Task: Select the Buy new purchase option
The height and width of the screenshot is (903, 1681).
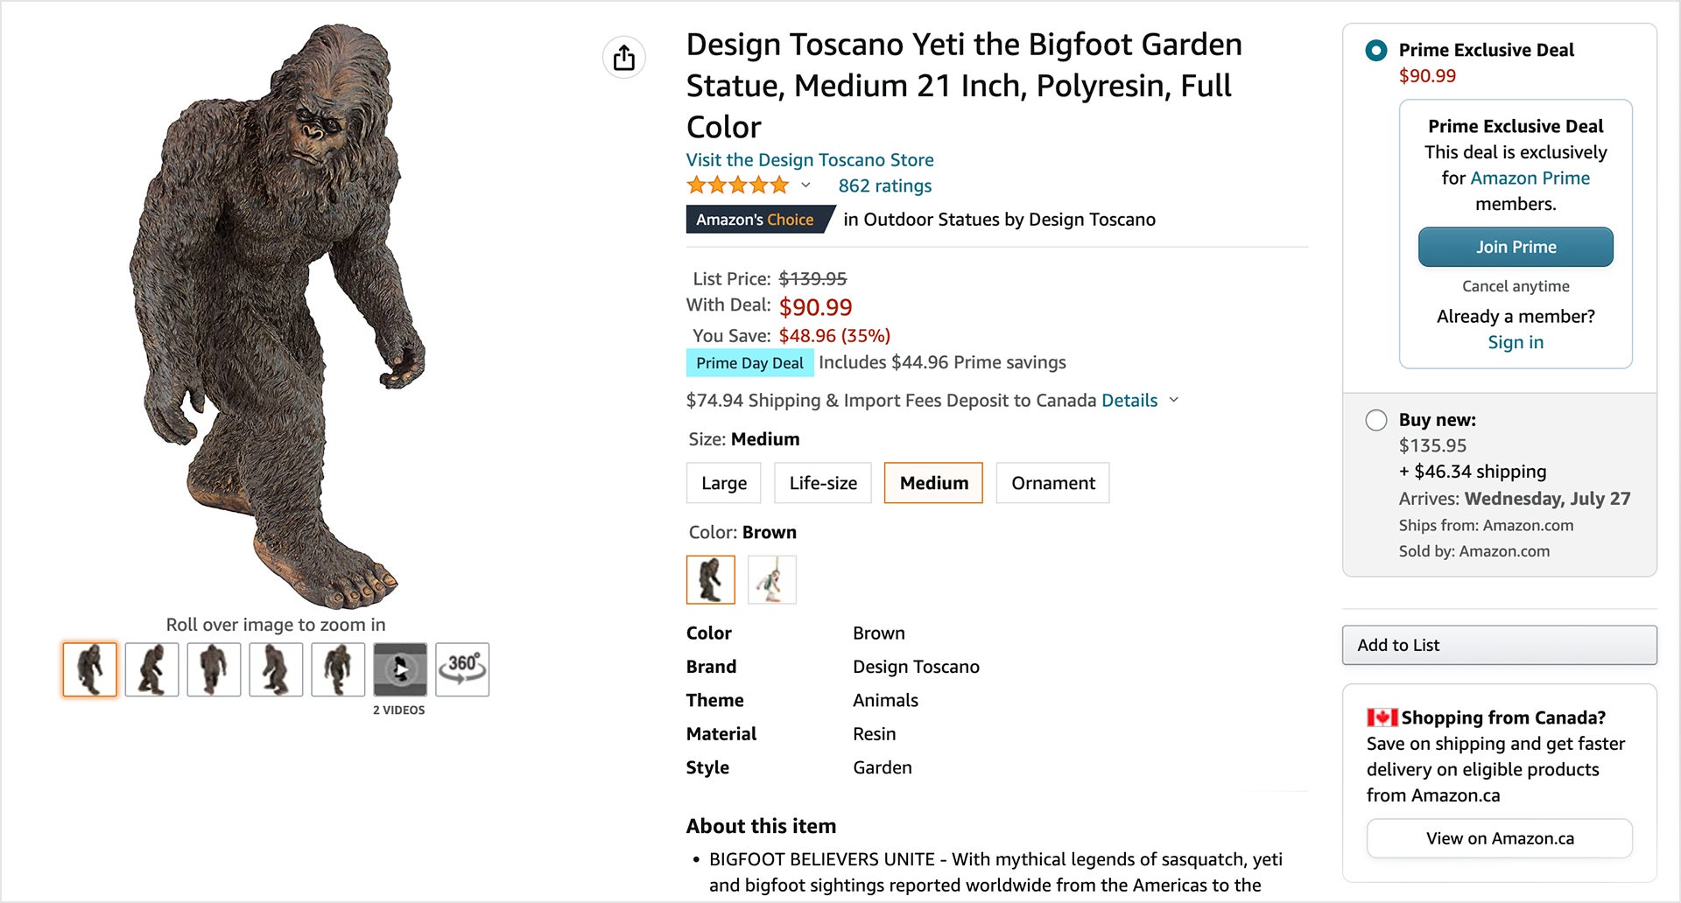Action: (x=1375, y=420)
